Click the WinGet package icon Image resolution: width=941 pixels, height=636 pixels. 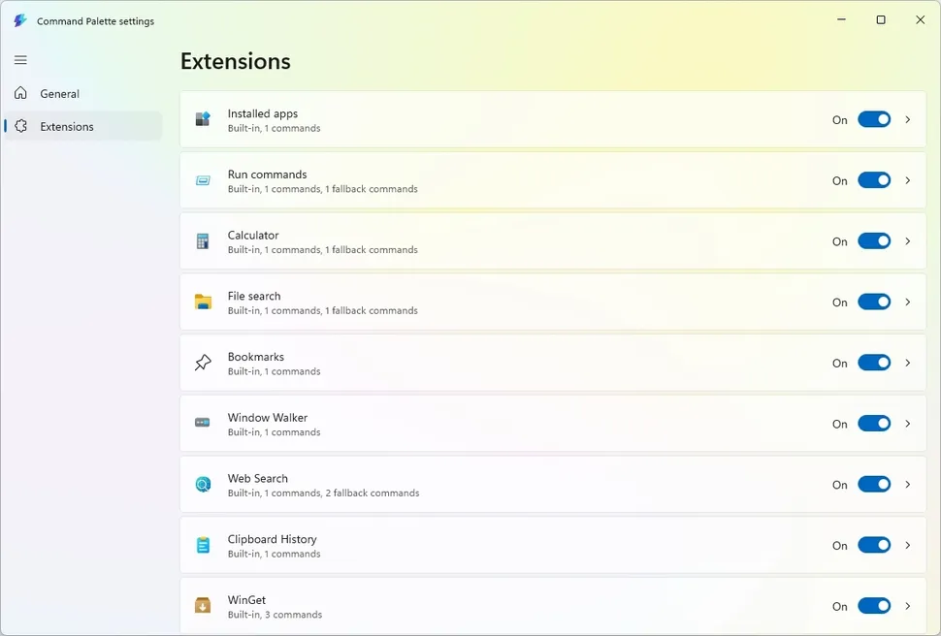pyautogui.click(x=203, y=606)
